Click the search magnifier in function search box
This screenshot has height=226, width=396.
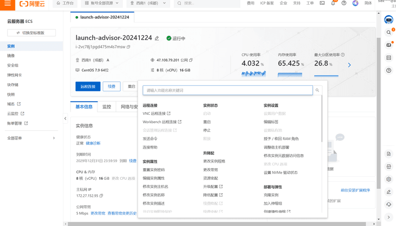click(317, 90)
